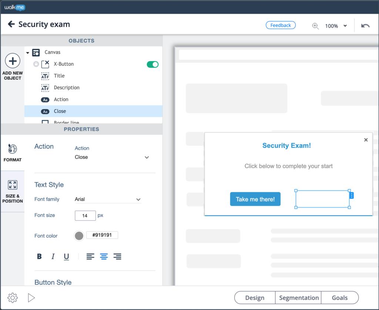Image resolution: width=379 pixels, height=310 pixels.
Task: Click the undo arrow icon
Action: (x=365, y=26)
